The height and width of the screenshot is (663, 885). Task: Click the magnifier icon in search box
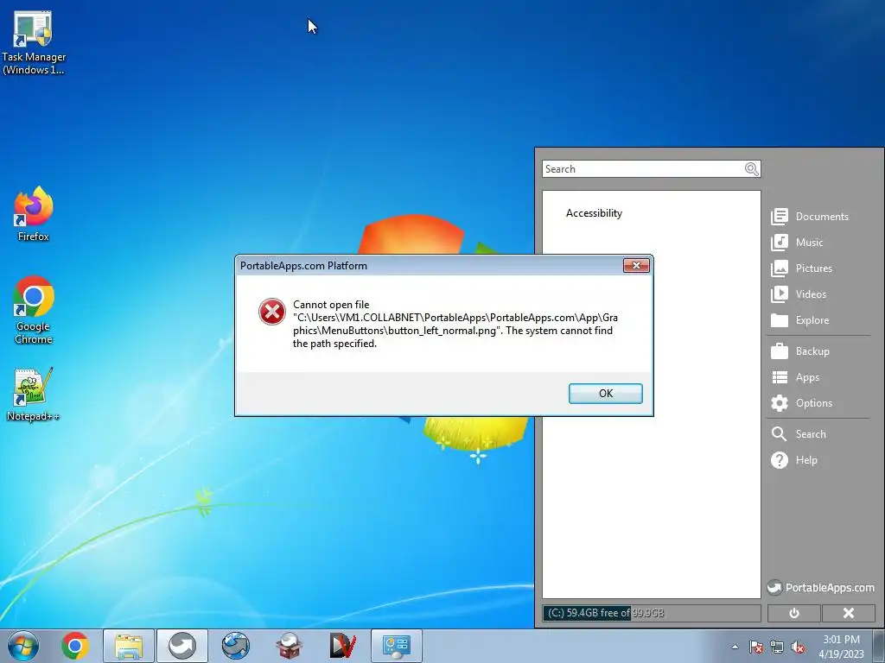(752, 169)
